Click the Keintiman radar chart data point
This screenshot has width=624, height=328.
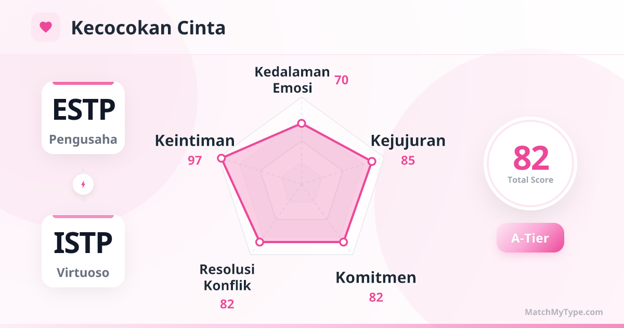click(x=222, y=158)
